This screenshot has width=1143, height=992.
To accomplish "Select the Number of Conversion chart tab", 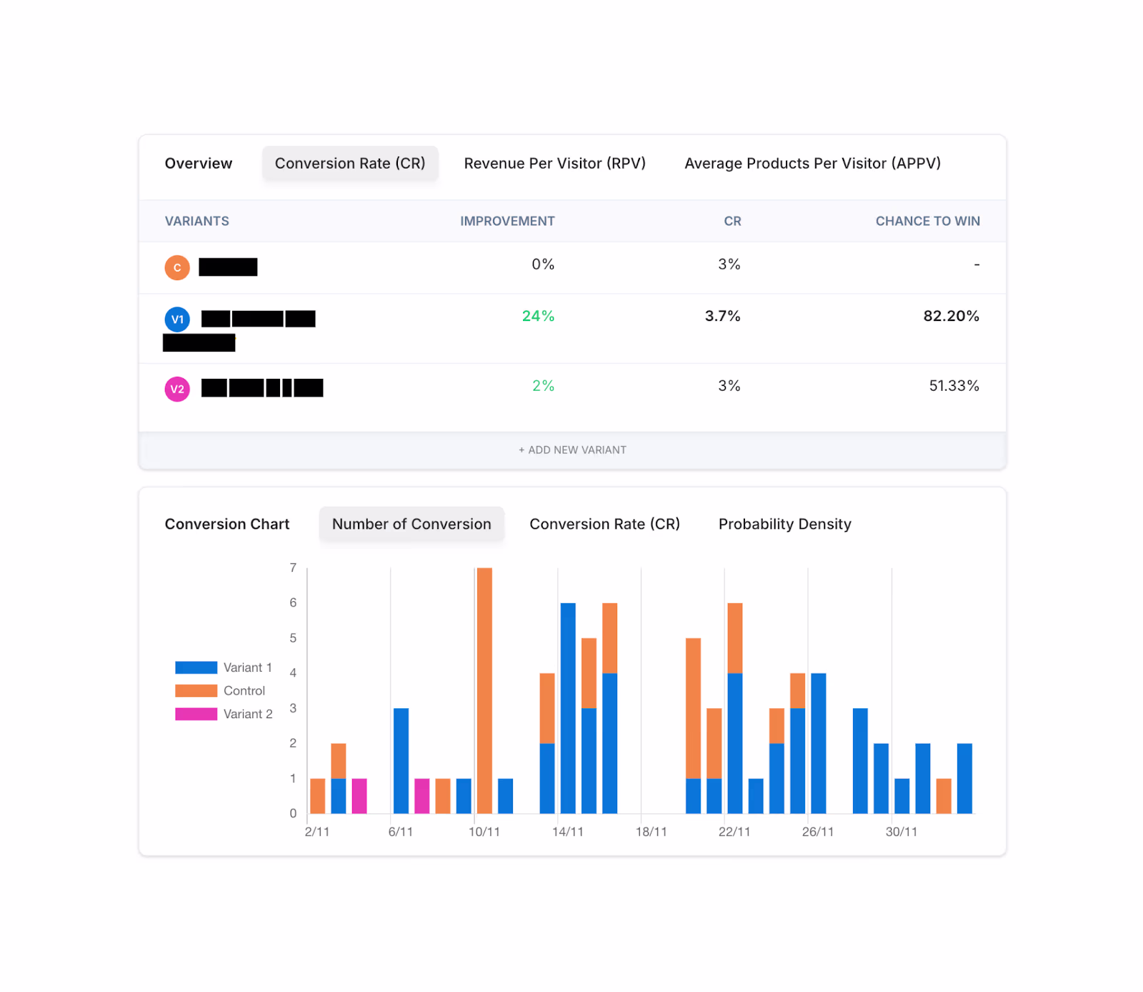I will coord(411,524).
